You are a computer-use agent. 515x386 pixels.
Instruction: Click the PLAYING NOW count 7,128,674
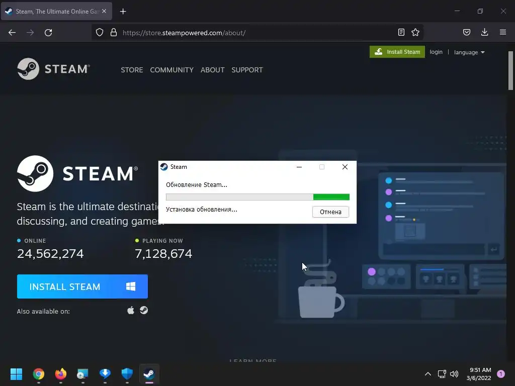[163, 254]
